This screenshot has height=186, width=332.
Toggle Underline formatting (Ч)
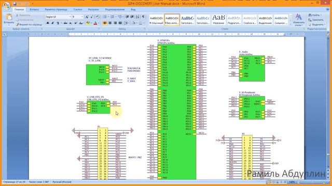coord(58,23)
